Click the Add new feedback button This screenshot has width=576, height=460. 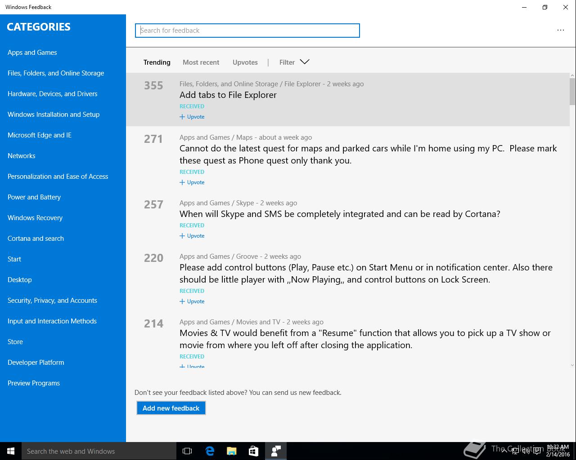coord(171,408)
